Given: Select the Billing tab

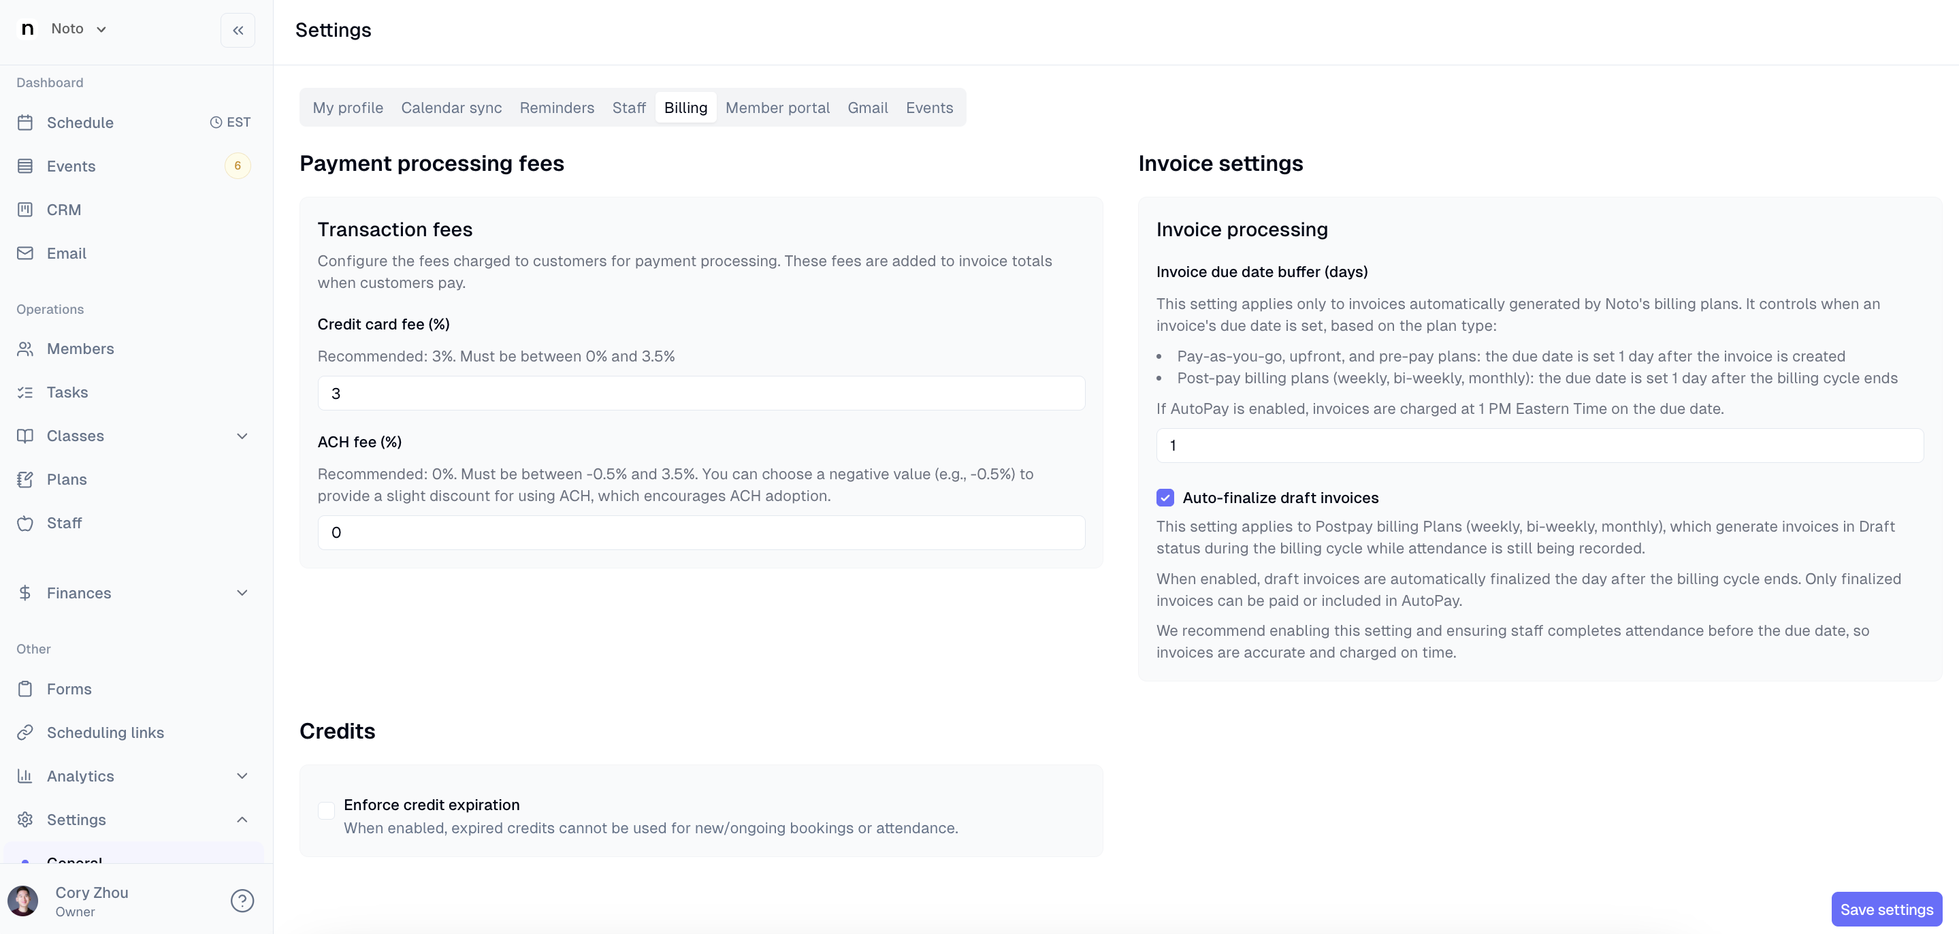Looking at the screenshot, I should tap(686, 108).
